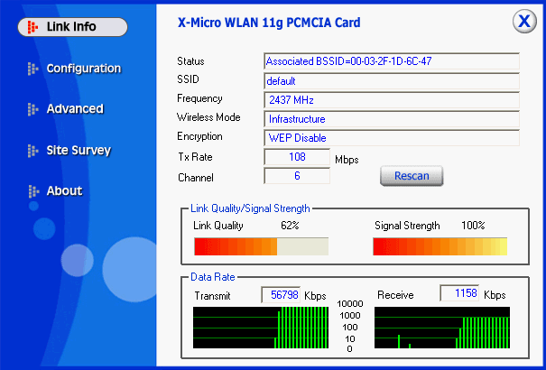The height and width of the screenshot is (370, 546).
Task: Click the Link Quality progress bar
Action: pyautogui.click(x=261, y=246)
